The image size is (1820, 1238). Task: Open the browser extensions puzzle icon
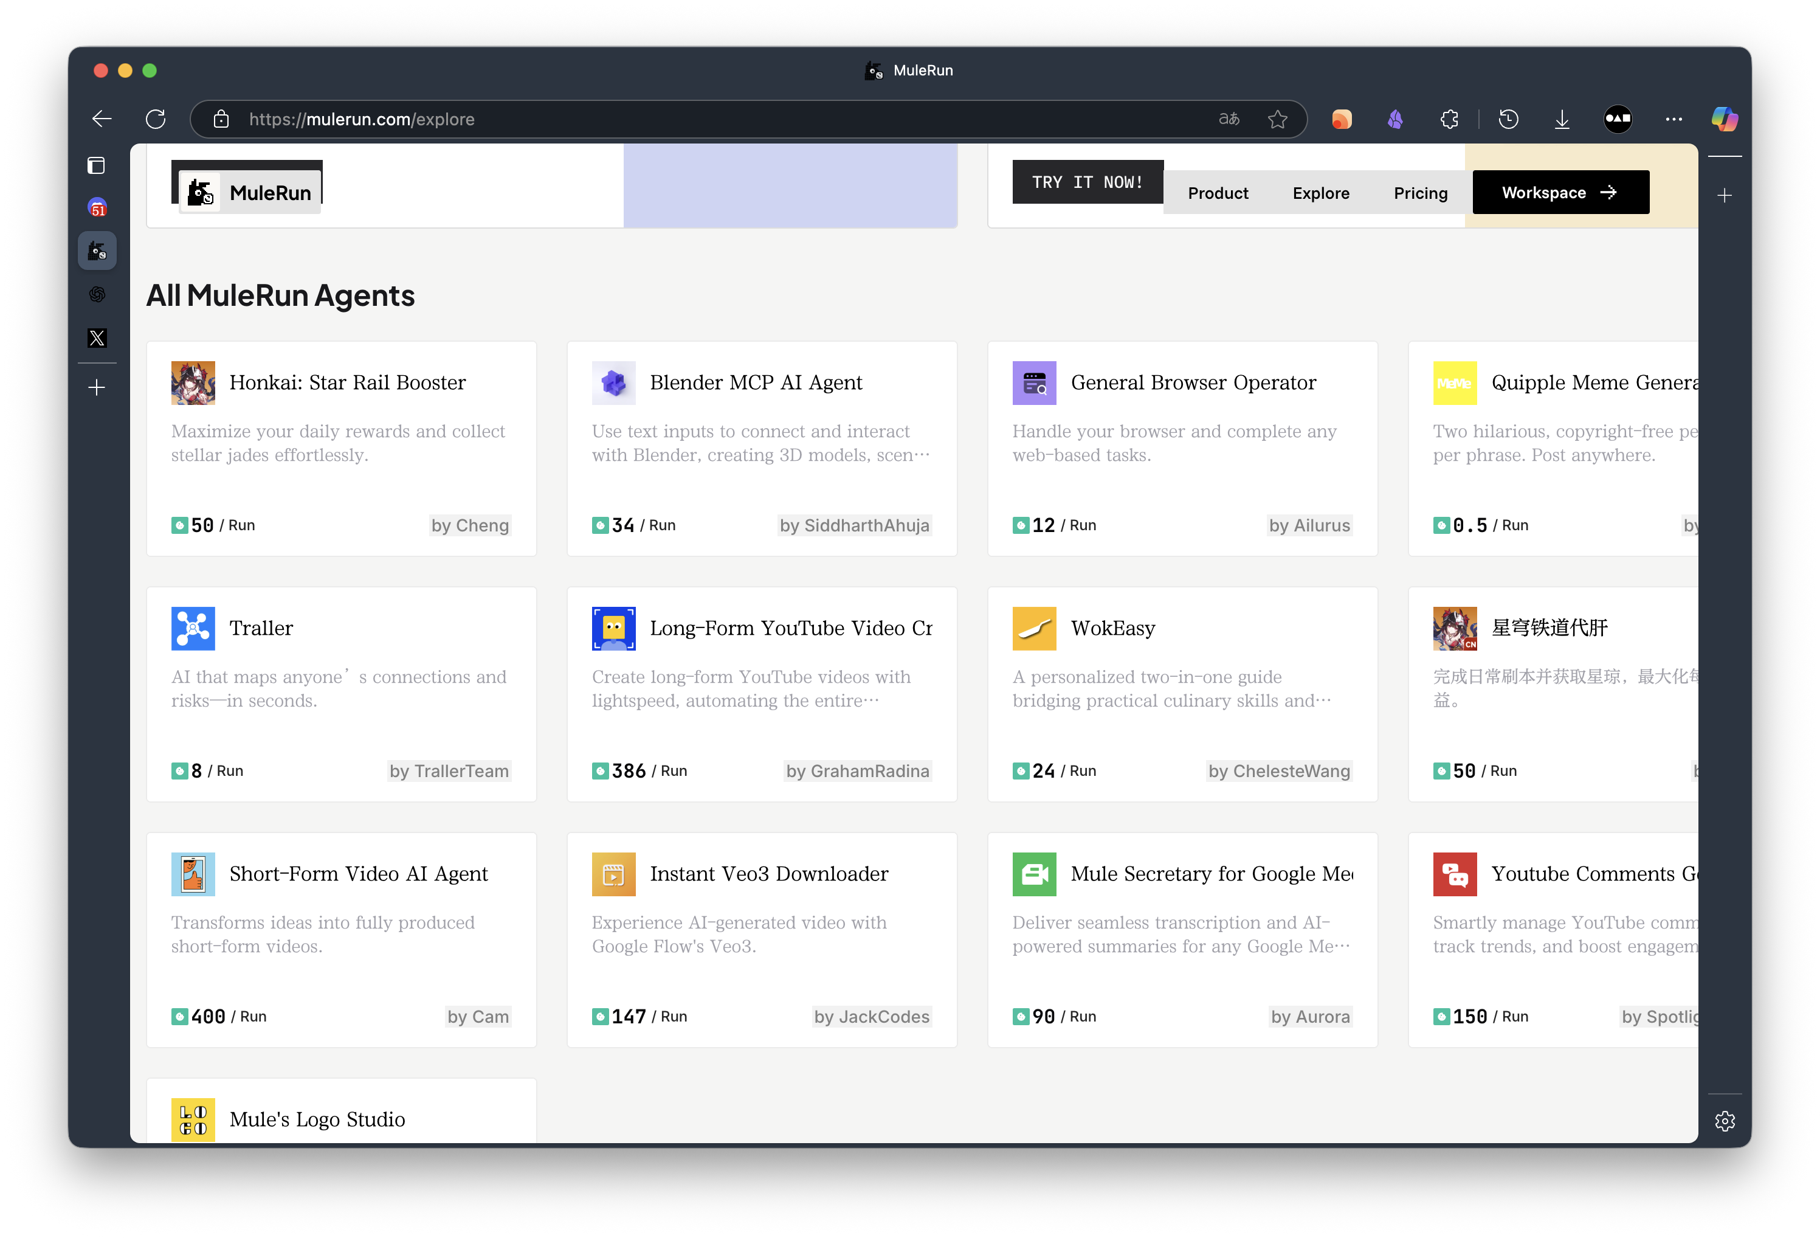click(x=1450, y=119)
